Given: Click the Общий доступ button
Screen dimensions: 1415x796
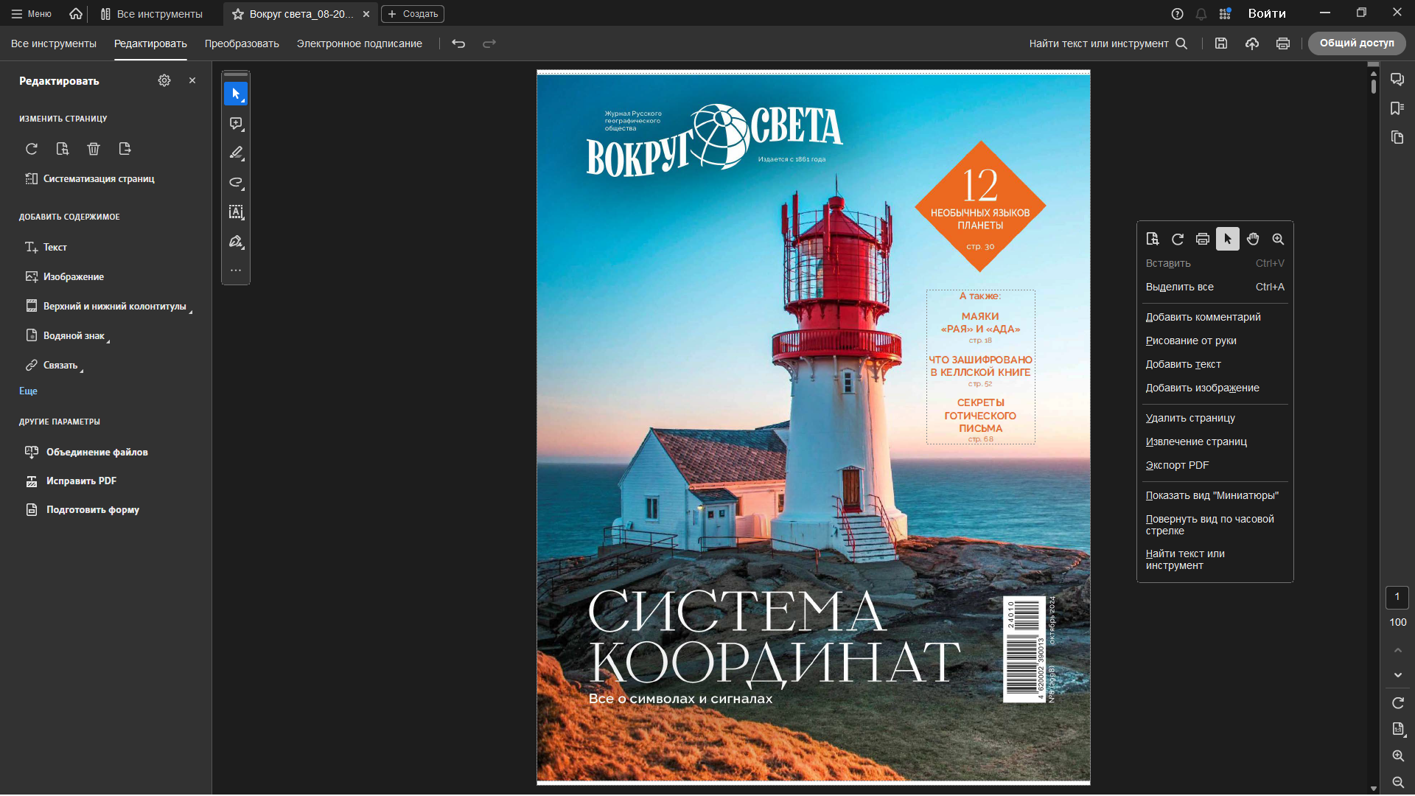Looking at the screenshot, I should pos(1356,43).
